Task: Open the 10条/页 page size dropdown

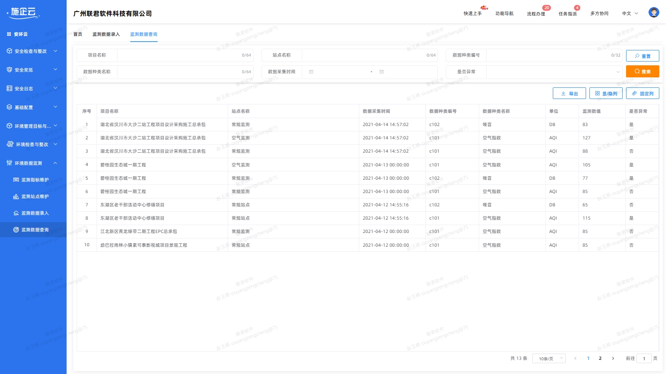Action: 549,358
